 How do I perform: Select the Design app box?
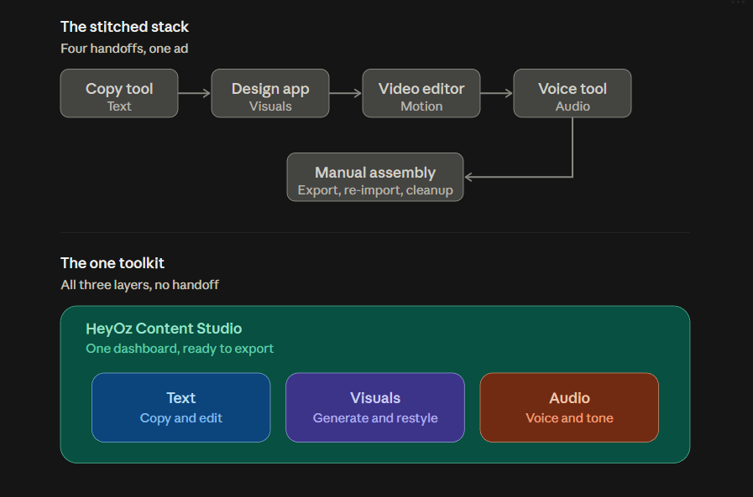coord(270,94)
